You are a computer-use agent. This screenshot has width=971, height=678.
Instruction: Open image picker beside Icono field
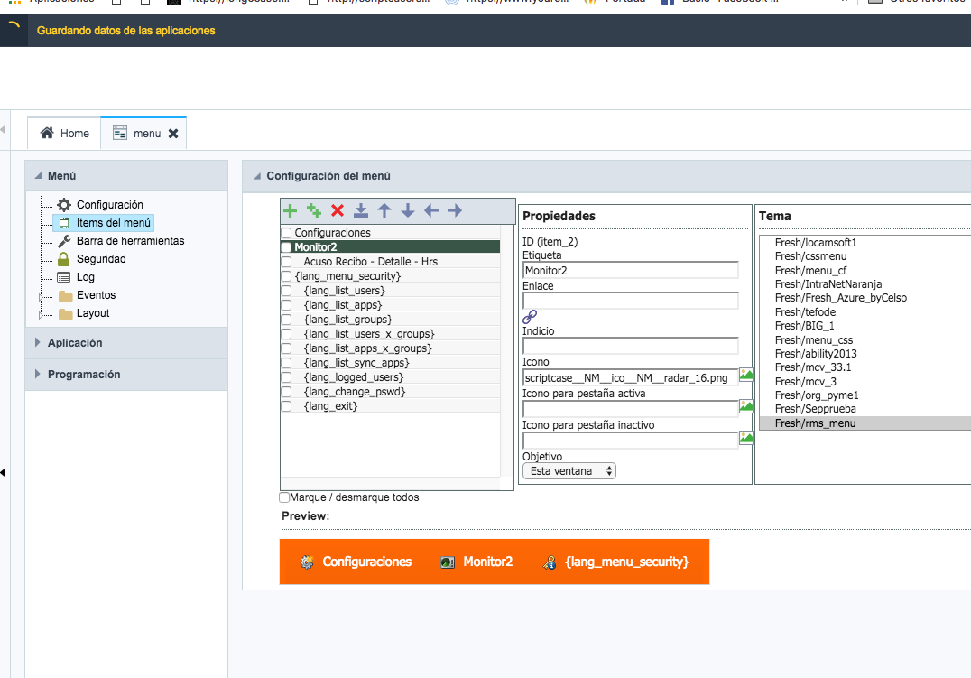click(x=746, y=375)
